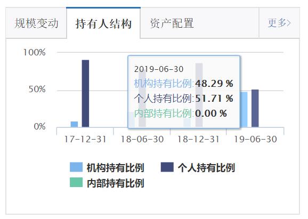The height and width of the screenshot is (219, 308).
Task: Select the small light-blue 17-12-31 bar
Action: pyautogui.click(x=74, y=124)
